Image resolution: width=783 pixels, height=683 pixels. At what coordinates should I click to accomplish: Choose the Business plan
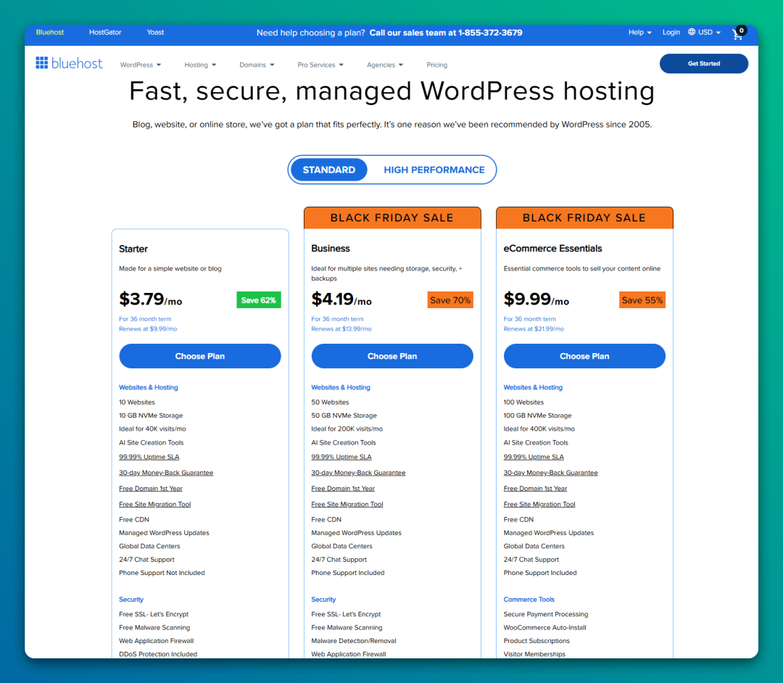392,356
